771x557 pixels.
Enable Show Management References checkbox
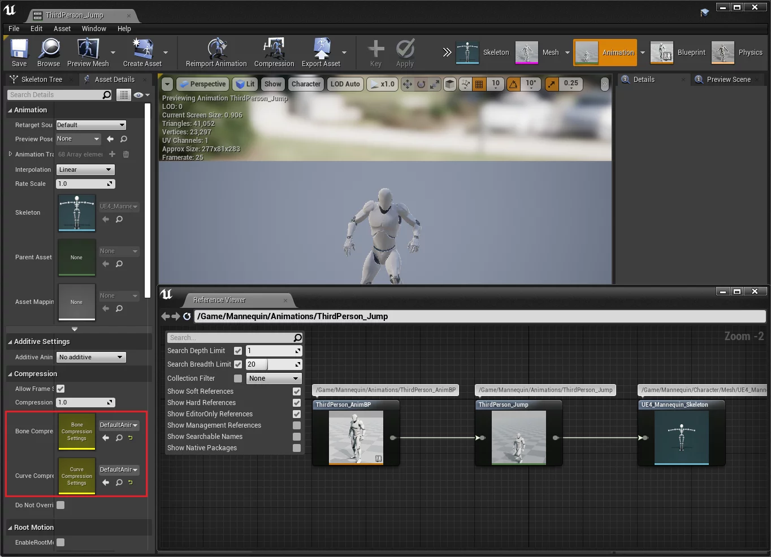[x=297, y=425]
